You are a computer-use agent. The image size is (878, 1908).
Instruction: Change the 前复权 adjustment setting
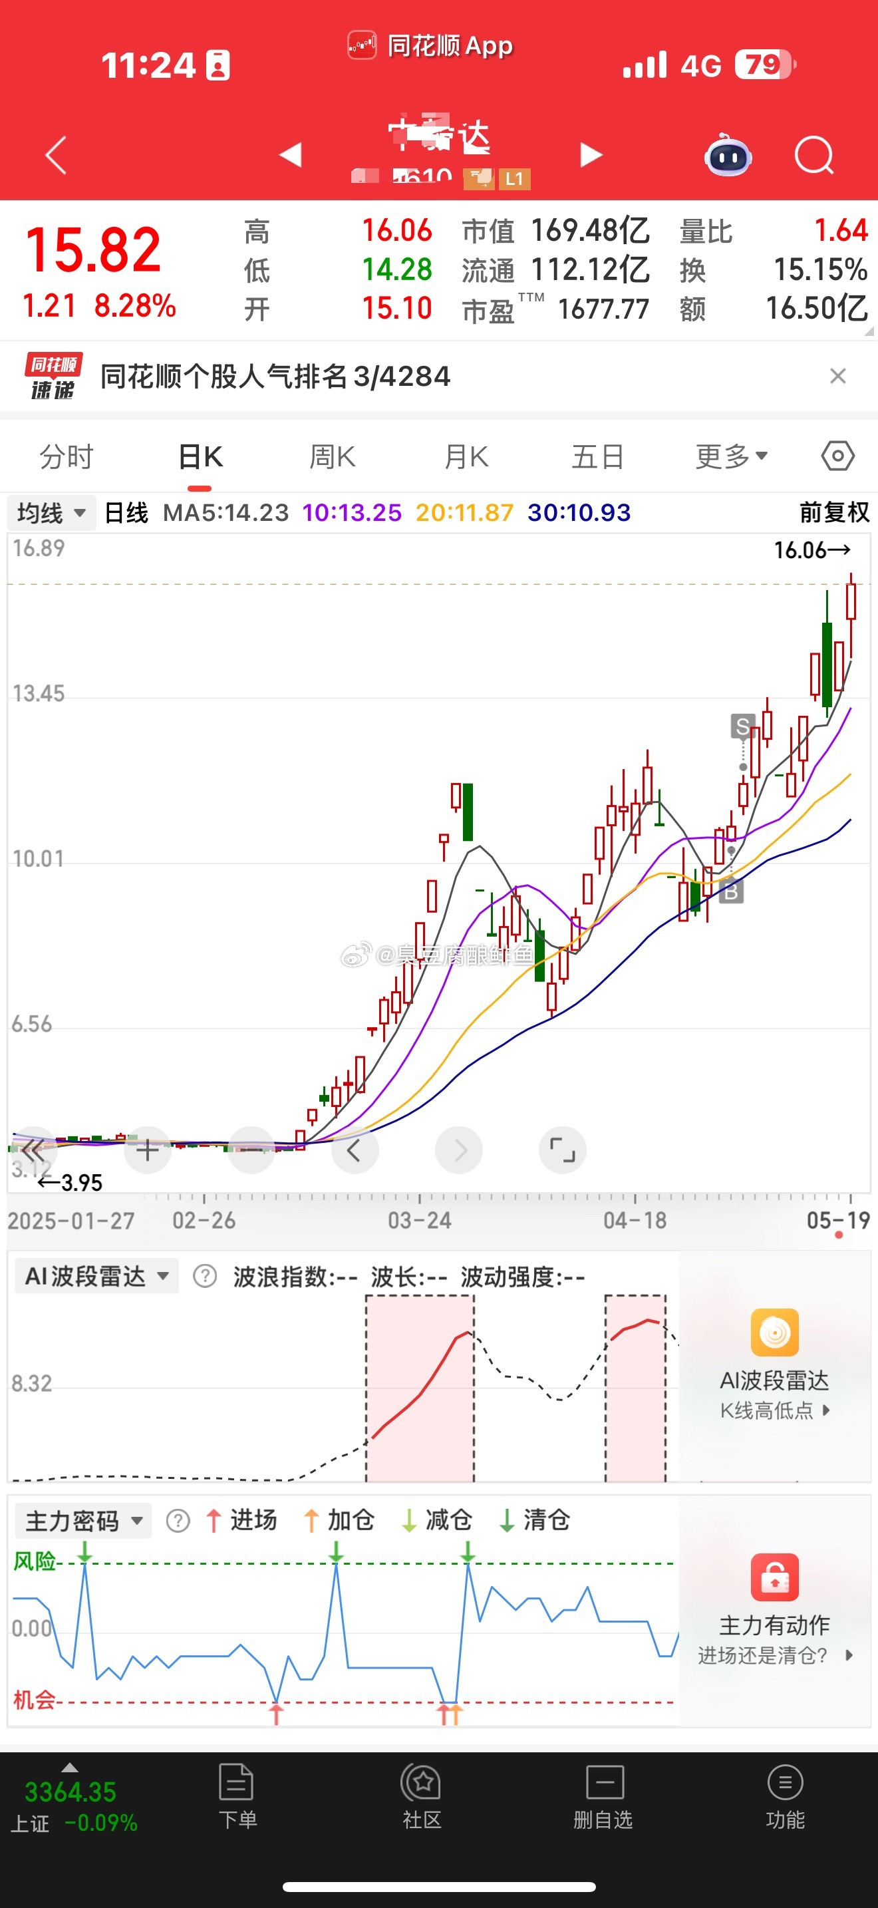pyautogui.click(x=833, y=512)
